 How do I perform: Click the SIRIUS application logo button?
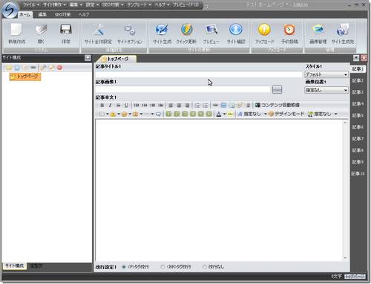[10, 10]
